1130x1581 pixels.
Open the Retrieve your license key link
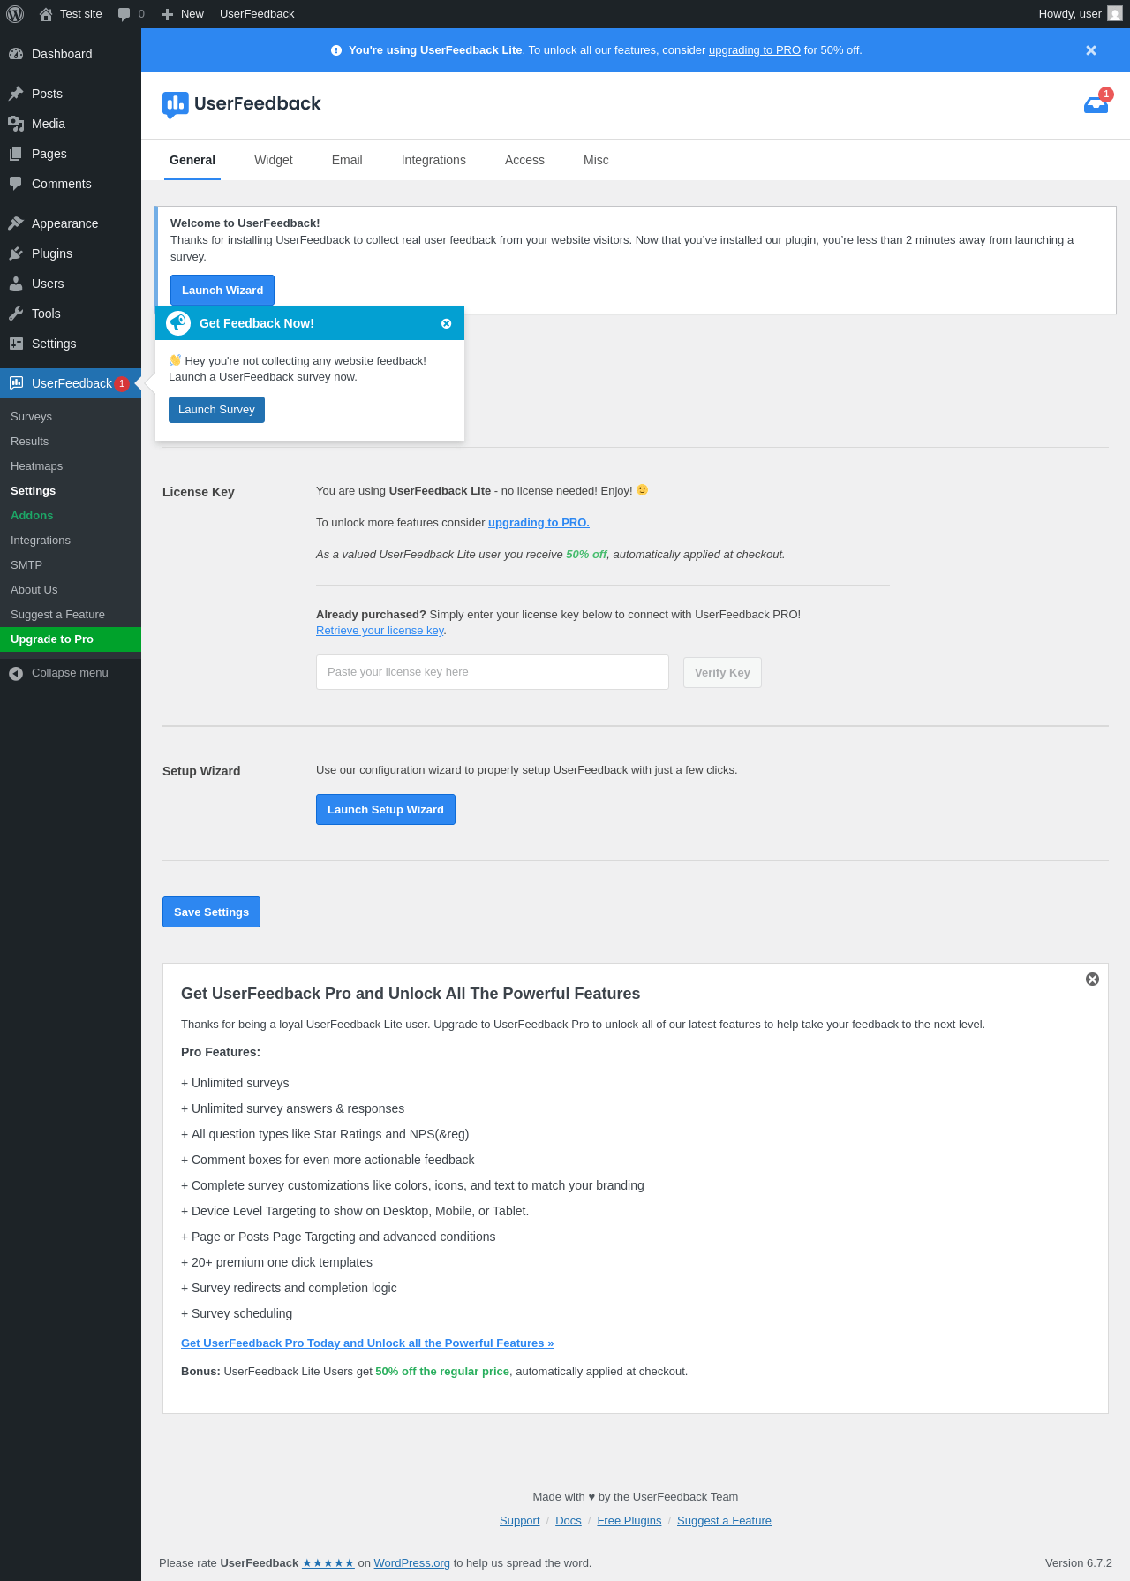[380, 631]
